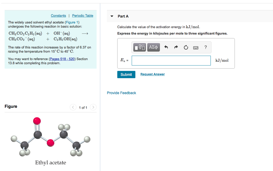273x171 pixels.
Task: Open the keyboard shortcuts icon
Action: [196, 47]
